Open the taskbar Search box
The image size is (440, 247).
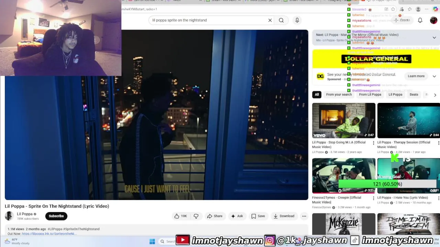click(167, 242)
